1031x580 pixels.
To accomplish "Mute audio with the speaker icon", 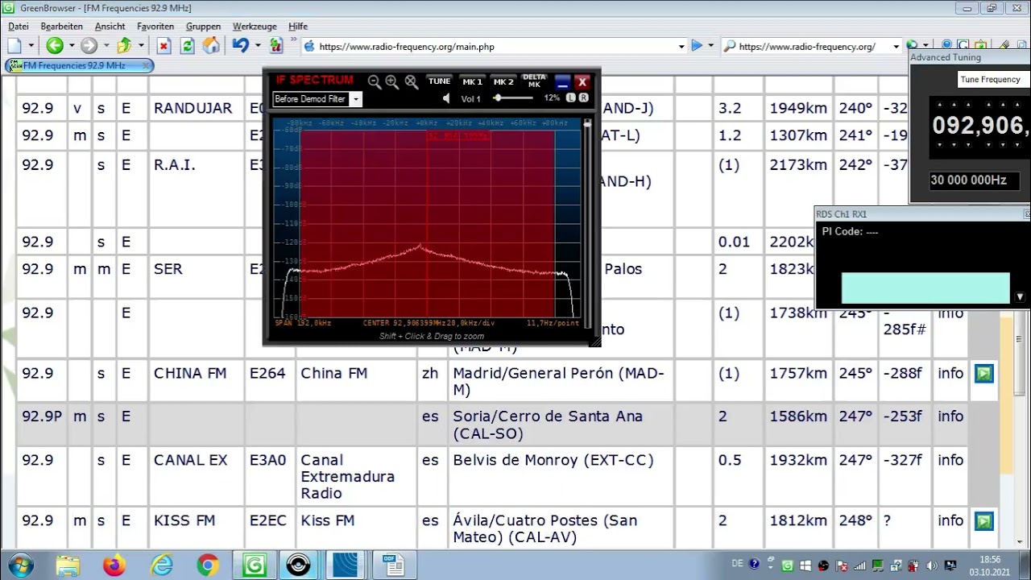I will click(x=447, y=98).
